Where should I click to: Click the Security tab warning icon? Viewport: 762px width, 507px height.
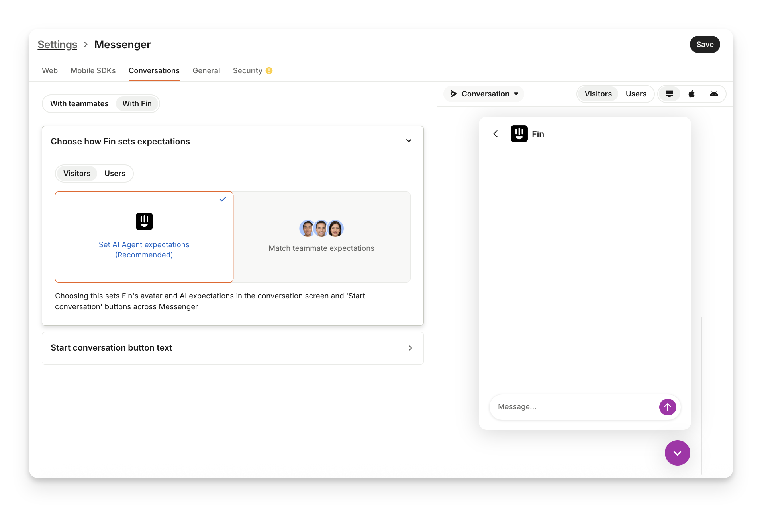269,70
